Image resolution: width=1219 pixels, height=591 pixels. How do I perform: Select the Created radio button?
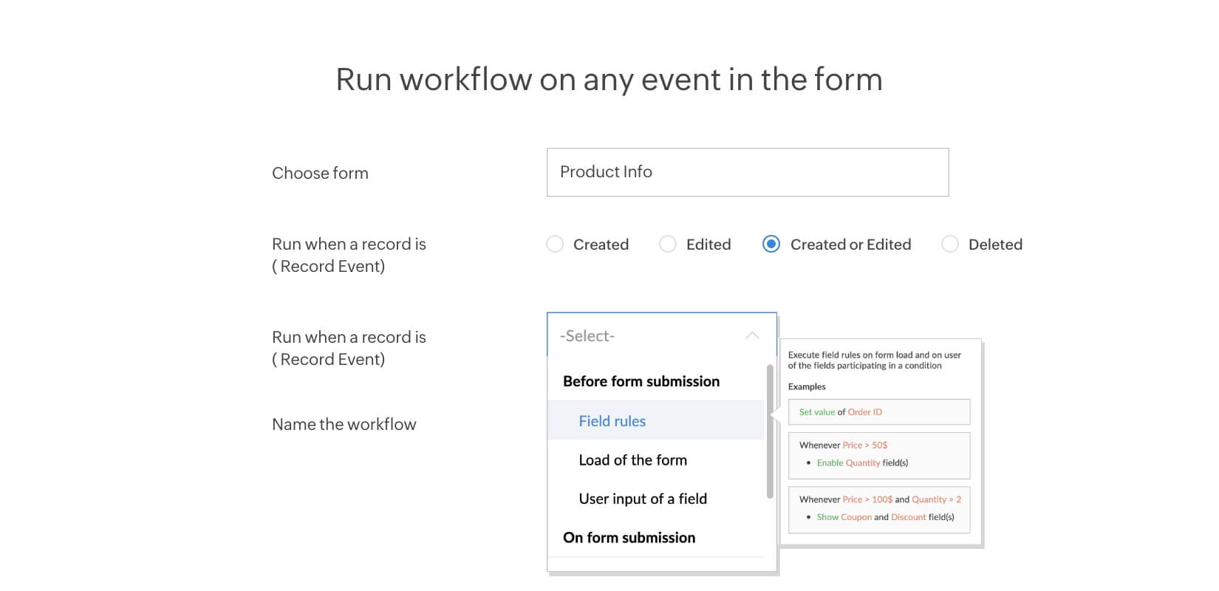coord(555,245)
